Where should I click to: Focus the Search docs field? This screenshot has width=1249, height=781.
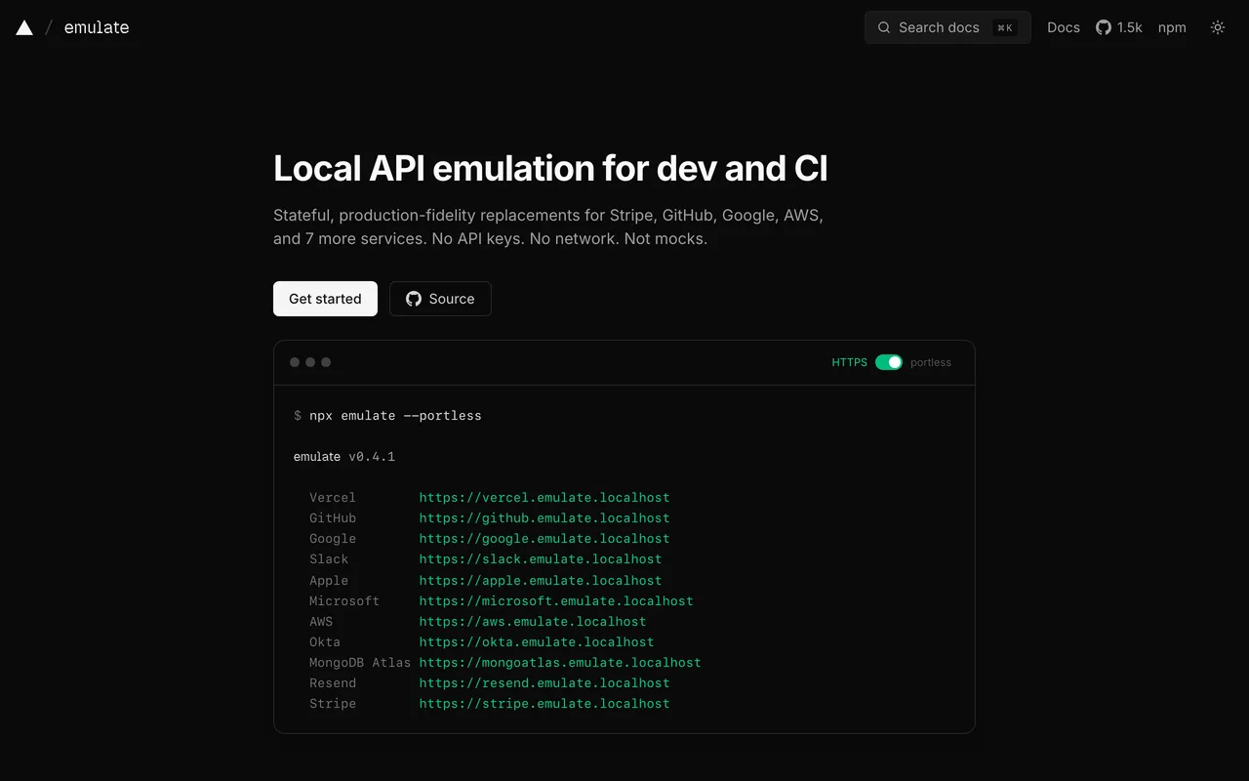(947, 27)
